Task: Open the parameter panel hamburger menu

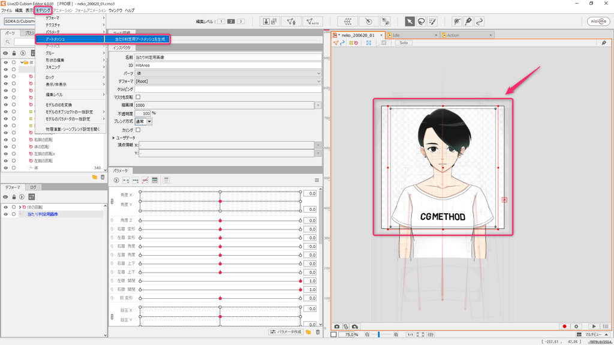Action: tap(317, 180)
